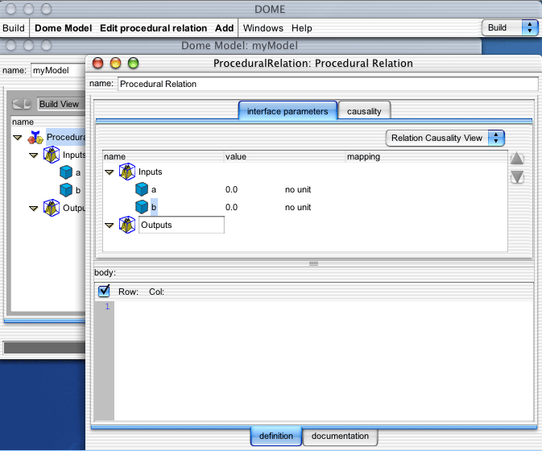Click the mapping column header
The width and height of the screenshot is (542, 451).
pyautogui.click(x=427, y=156)
